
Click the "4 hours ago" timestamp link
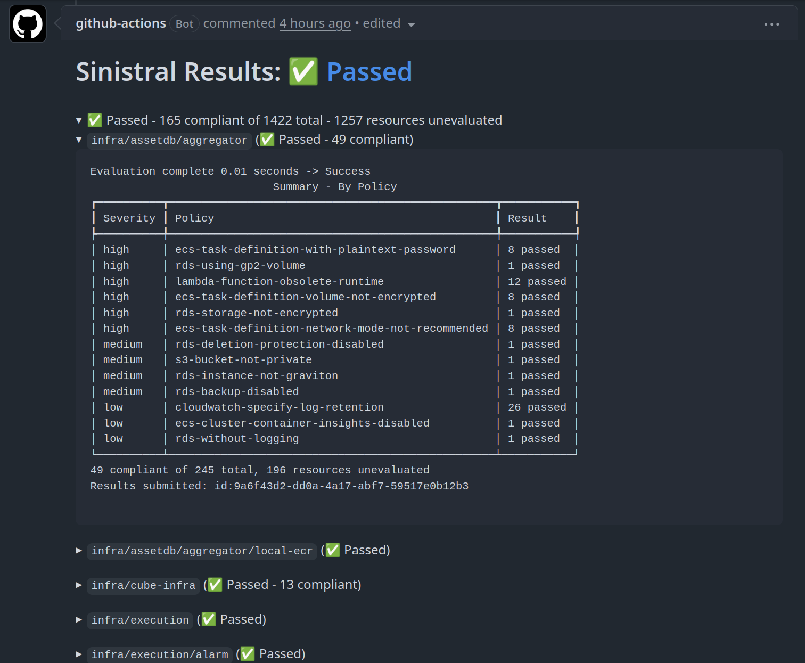tap(315, 23)
